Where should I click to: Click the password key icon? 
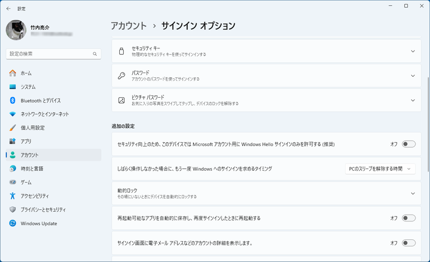[121, 76]
